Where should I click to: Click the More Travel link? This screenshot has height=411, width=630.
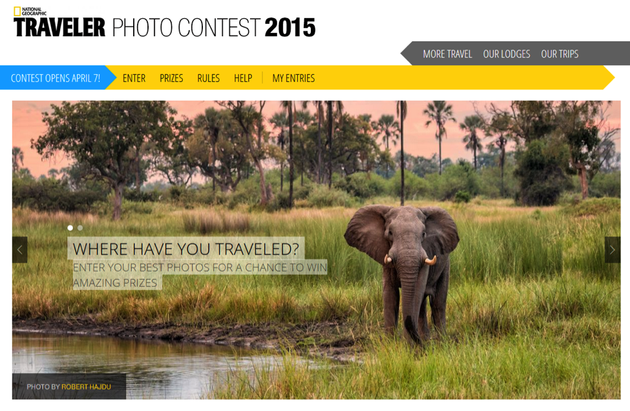pyautogui.click(x=448, y=54)
